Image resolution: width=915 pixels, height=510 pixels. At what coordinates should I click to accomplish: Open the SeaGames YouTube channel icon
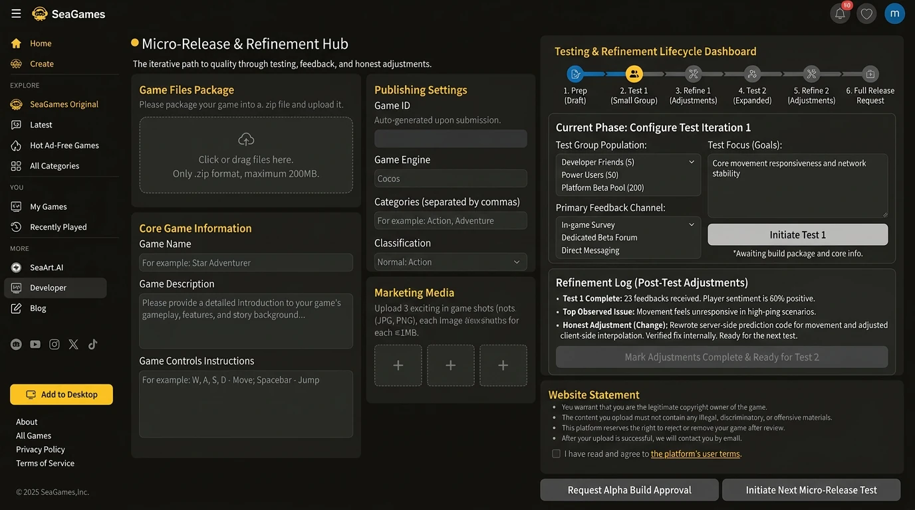(35, 344)
